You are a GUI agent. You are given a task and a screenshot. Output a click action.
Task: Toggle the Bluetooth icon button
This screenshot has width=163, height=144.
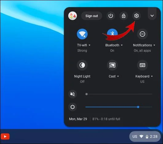coord(112,34)
